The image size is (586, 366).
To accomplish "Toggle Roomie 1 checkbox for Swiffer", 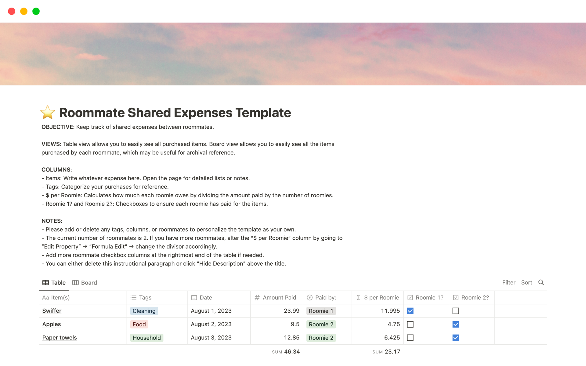I will click(410, 311).
